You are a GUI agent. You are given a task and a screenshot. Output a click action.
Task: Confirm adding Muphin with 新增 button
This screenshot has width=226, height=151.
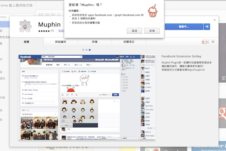(x=152, y=31)
